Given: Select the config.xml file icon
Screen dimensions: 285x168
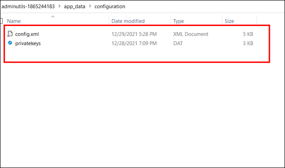Looking at the screenshot, I should point(10,34).
